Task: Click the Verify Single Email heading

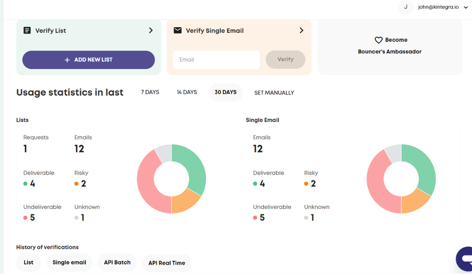Action: click(x=215, y=31)
